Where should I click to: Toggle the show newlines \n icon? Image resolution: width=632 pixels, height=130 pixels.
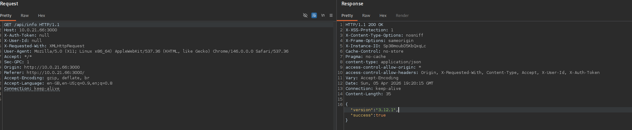tap(323, 15)
